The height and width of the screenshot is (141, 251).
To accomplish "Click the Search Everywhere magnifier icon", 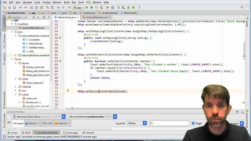I will [x=242, y=7].
